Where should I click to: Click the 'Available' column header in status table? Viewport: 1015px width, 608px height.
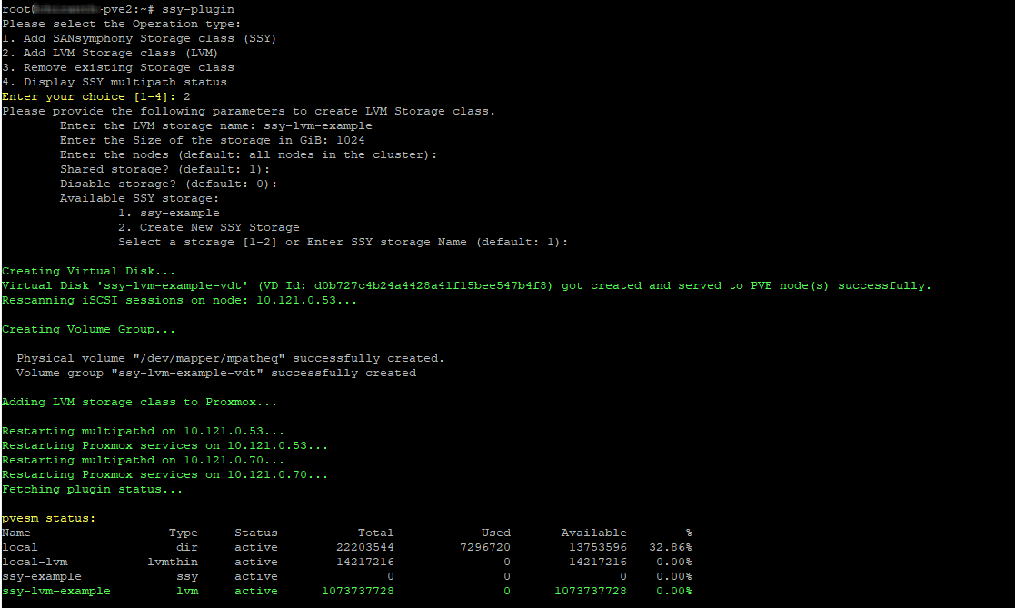[x=593, y=533]
